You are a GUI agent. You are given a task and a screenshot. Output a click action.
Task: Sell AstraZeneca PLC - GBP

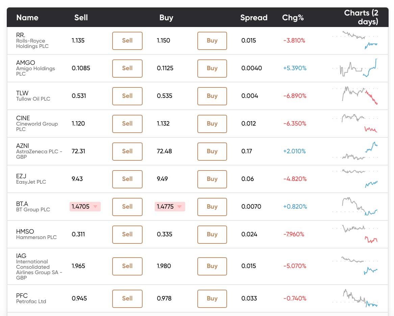tap(127, 151)
